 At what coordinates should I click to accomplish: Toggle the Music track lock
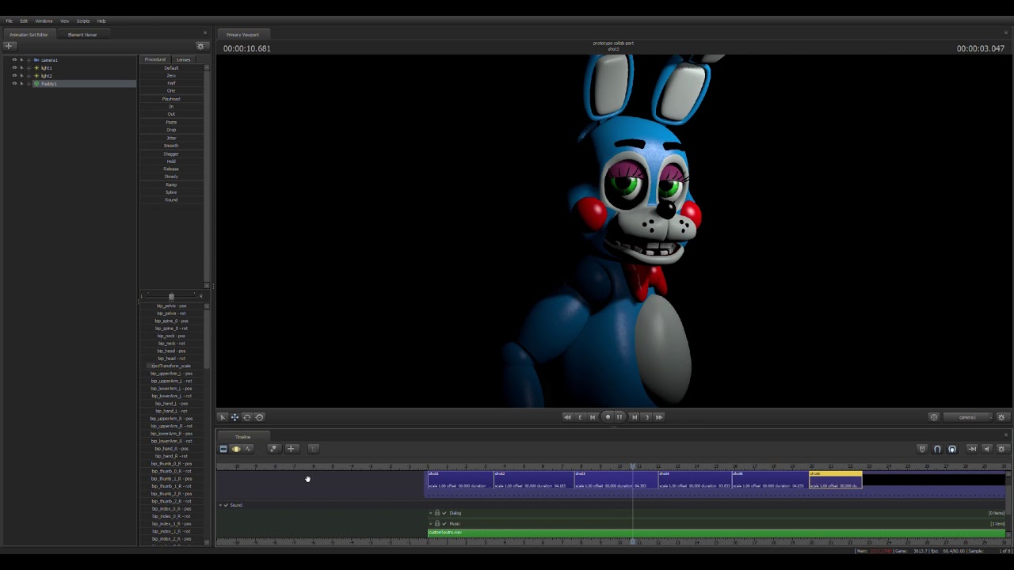click(x=437, y=523)
